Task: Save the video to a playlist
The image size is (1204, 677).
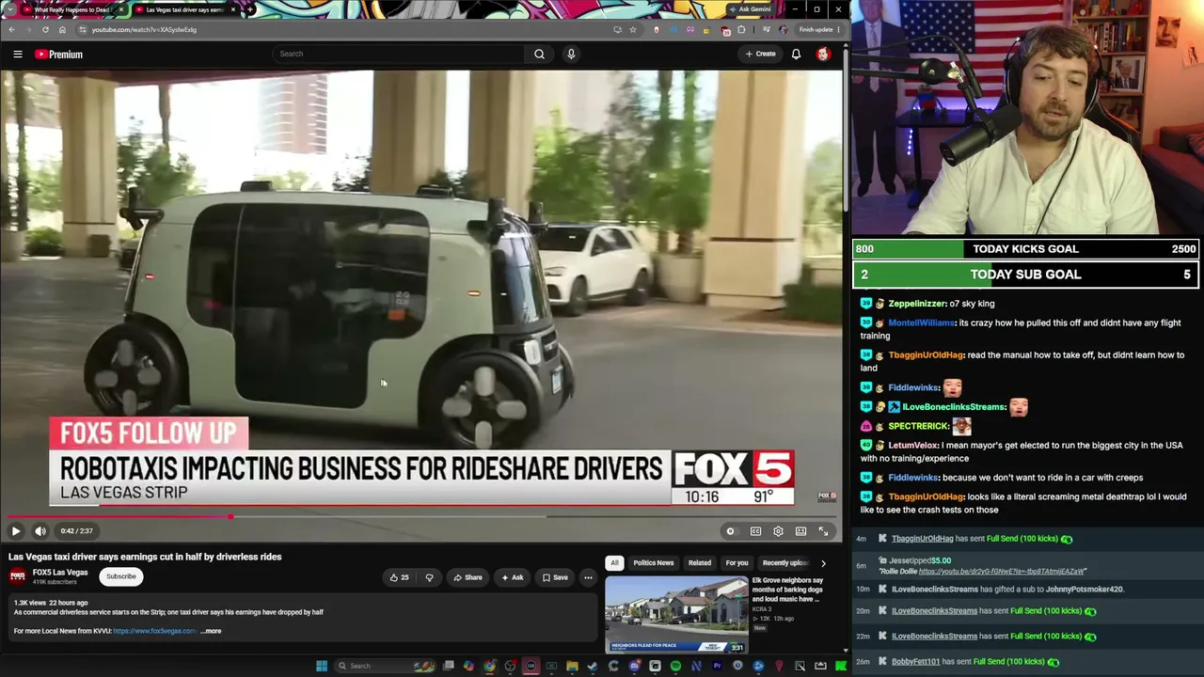Action: pos(555,577)
